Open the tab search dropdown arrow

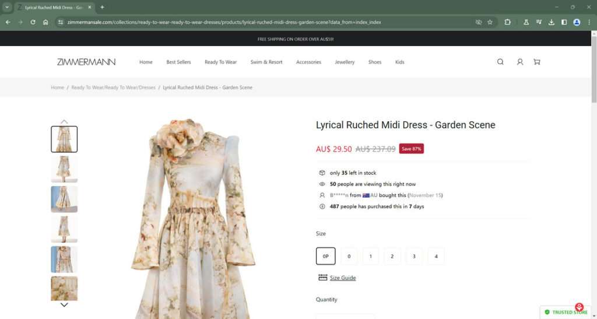7,7
